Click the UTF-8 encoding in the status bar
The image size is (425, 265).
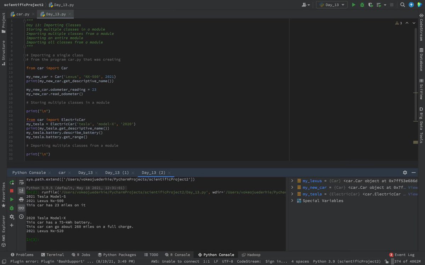(x=227, y=261)
